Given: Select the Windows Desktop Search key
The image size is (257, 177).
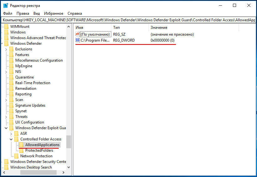Looking at the screenshot, I should pyautogui.click(x=31, y=167).
